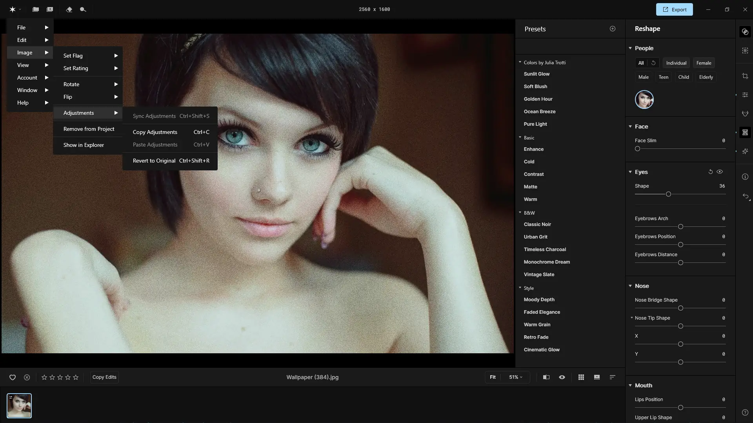The image size is (753, 423).
Task: Switch to grid view icon
Action: (581, 377)
